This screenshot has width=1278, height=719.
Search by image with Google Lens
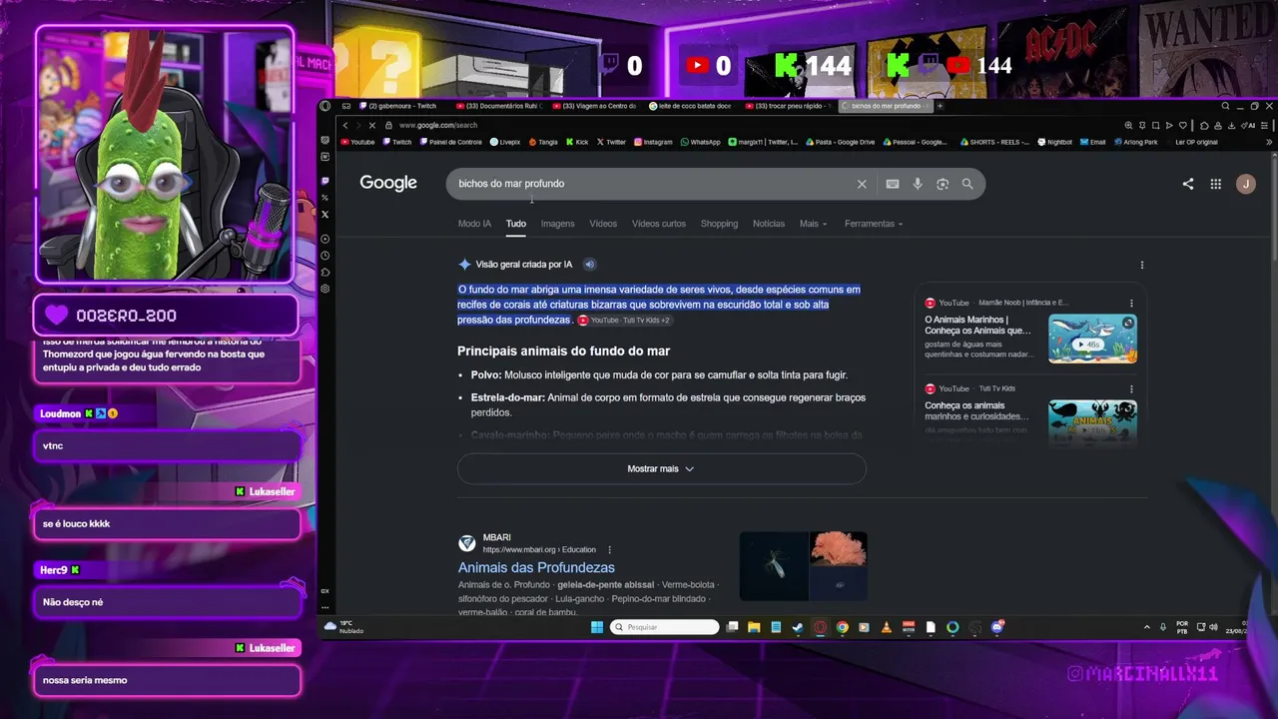(943, 184)
